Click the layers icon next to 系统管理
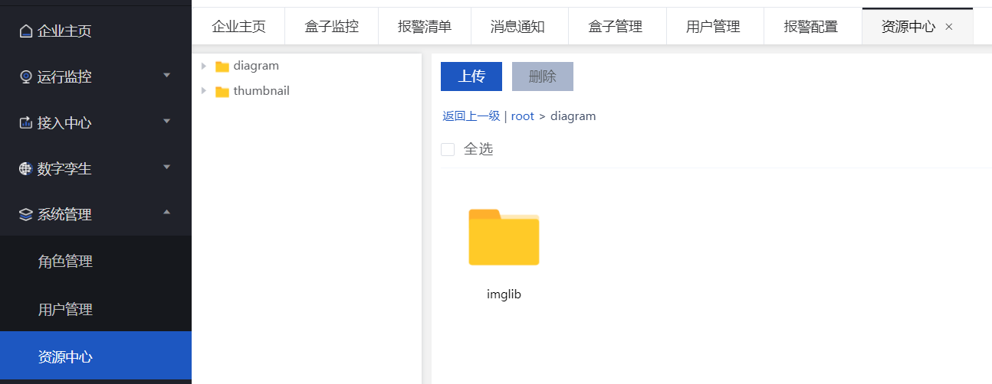 click(26, 215)
